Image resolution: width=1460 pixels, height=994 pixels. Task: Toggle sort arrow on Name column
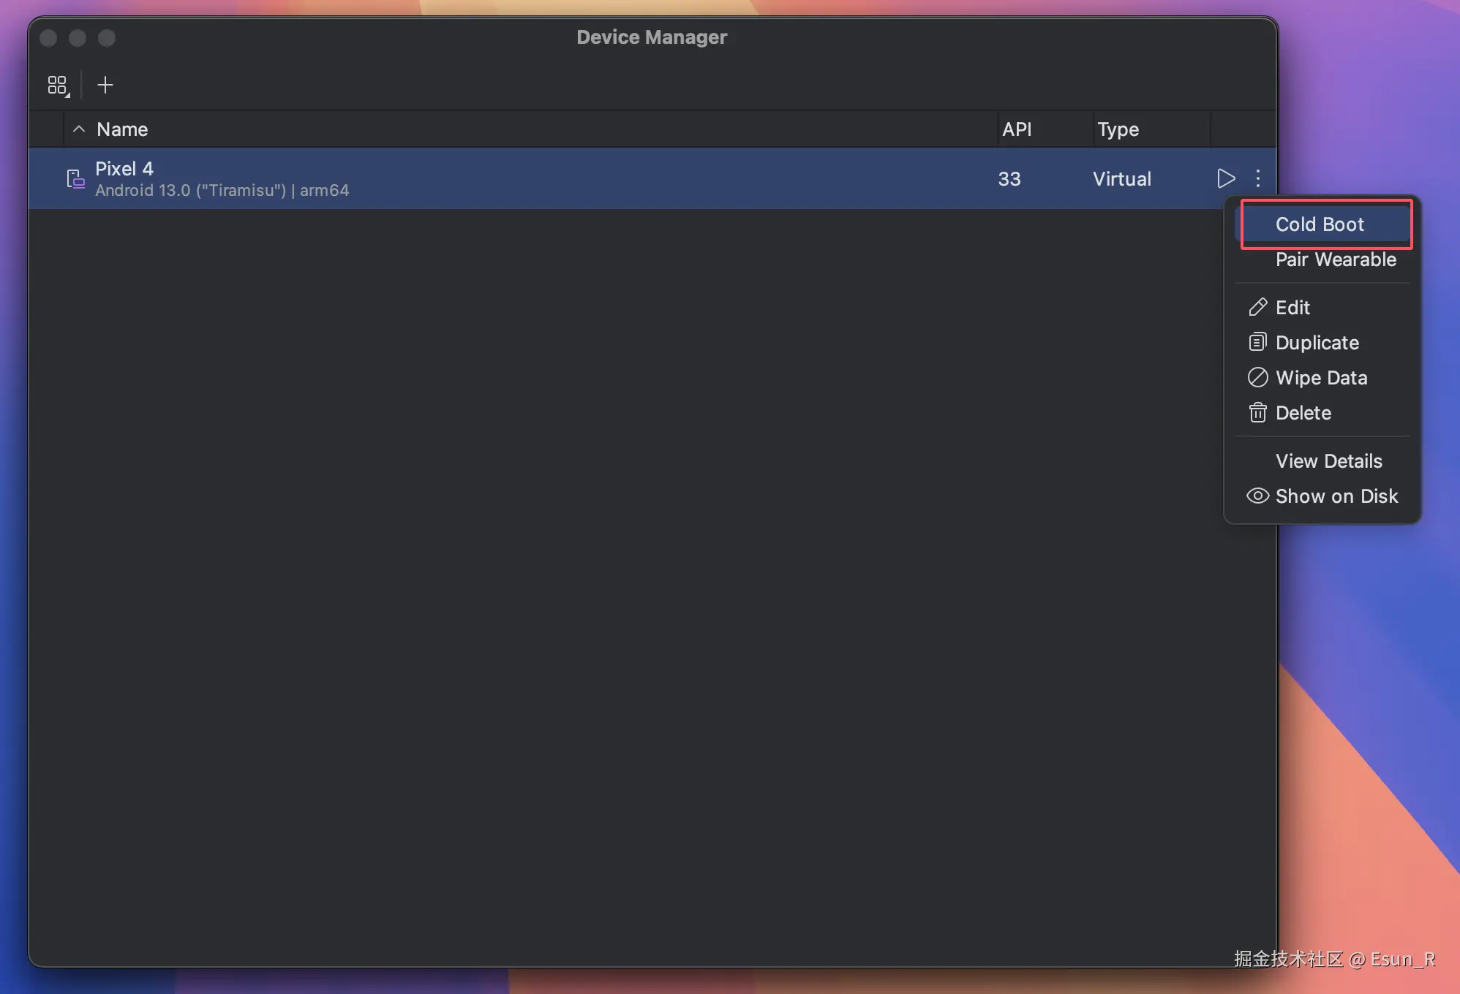[x=79, y=129]
